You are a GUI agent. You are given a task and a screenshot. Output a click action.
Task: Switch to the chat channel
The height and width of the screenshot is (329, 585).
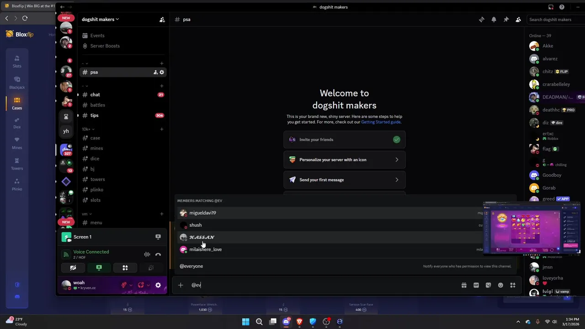tap(122, 95)
